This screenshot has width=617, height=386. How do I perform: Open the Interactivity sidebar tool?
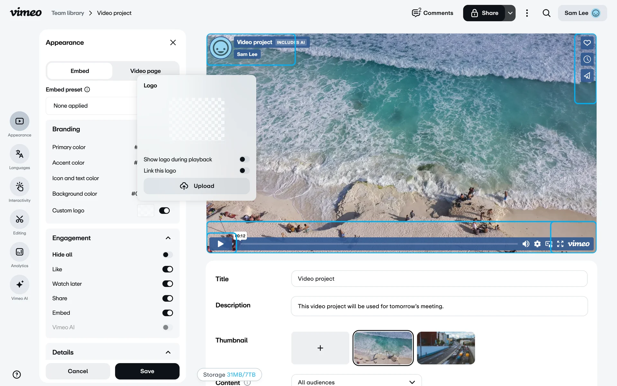(x=19, y=187)
